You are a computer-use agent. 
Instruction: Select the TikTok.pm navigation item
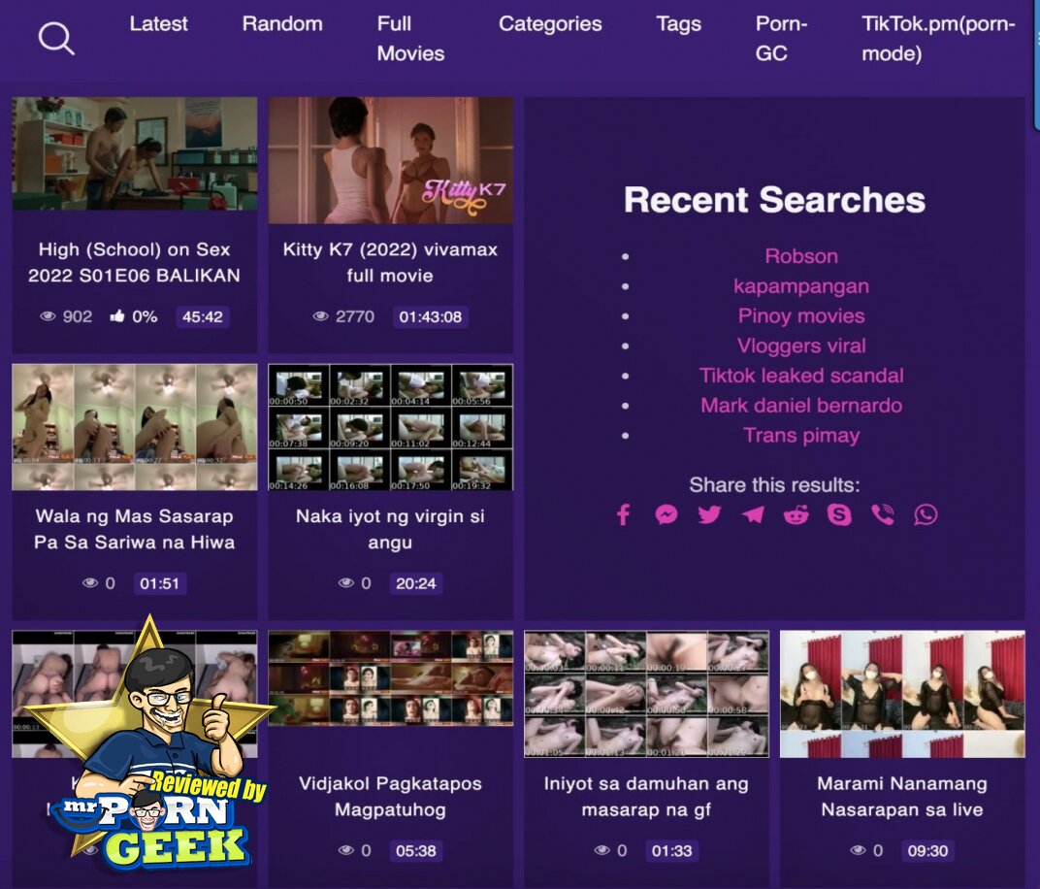[938, 39]
